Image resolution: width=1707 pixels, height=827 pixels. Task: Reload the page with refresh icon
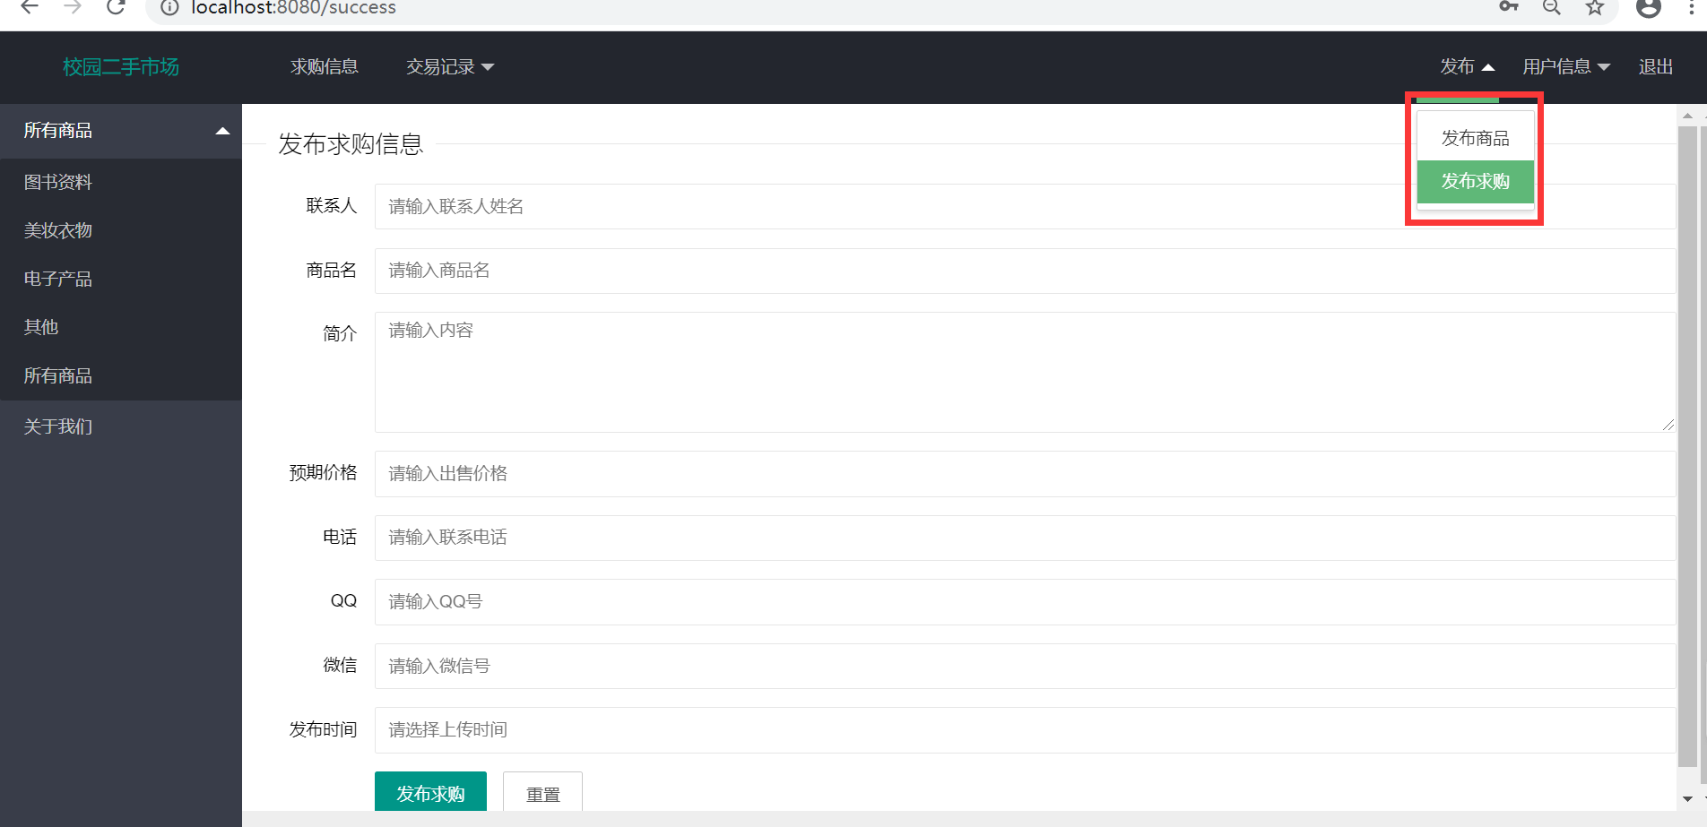click(116, 7)
